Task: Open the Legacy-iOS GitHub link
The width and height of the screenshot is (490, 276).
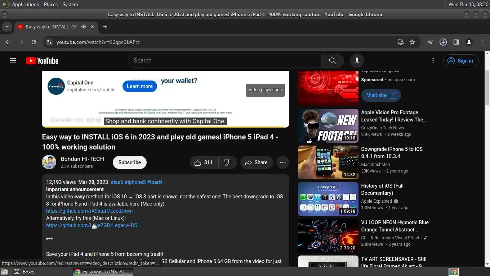Action: (x=94, y=225)
